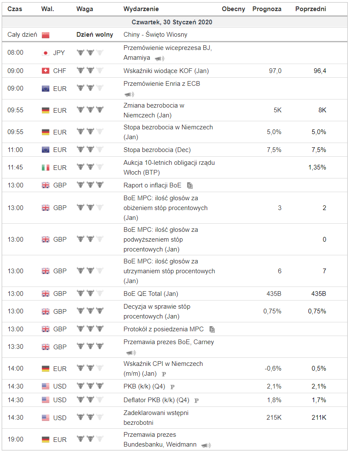
Task: Click the Prognoza column header
Action: tap(267, 9)
